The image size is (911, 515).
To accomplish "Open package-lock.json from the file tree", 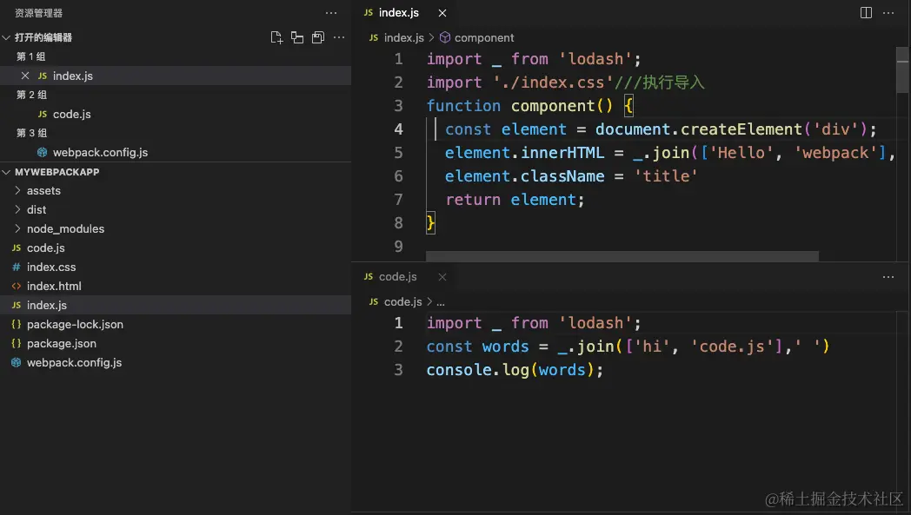I will click(75, 325).
